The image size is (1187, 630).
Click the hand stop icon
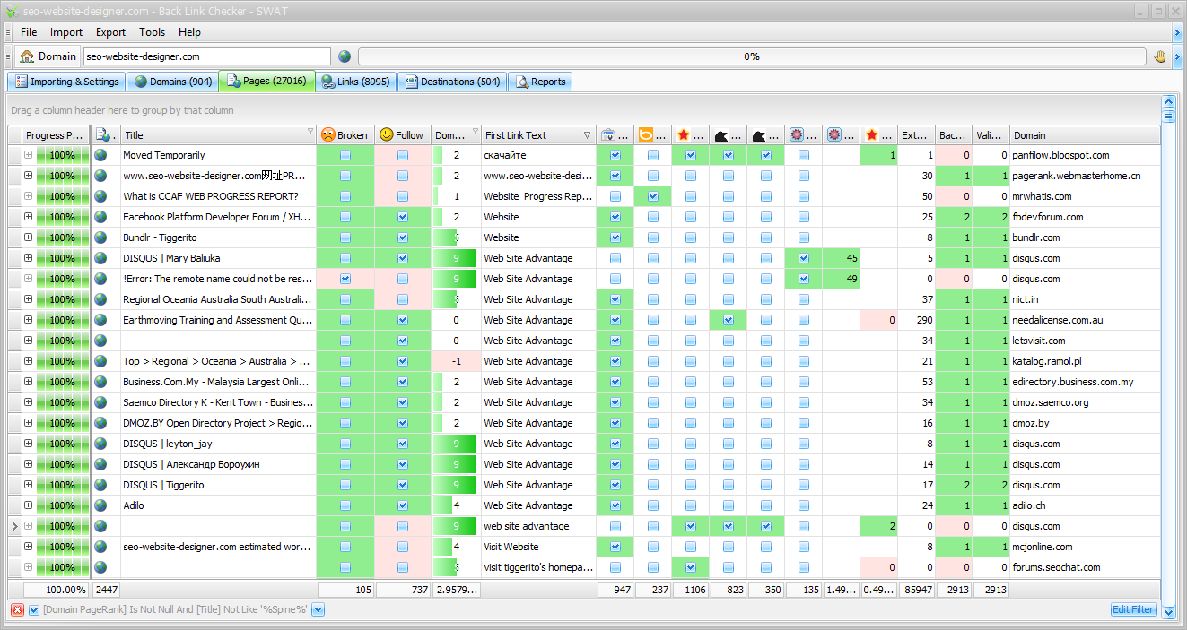1160,56
